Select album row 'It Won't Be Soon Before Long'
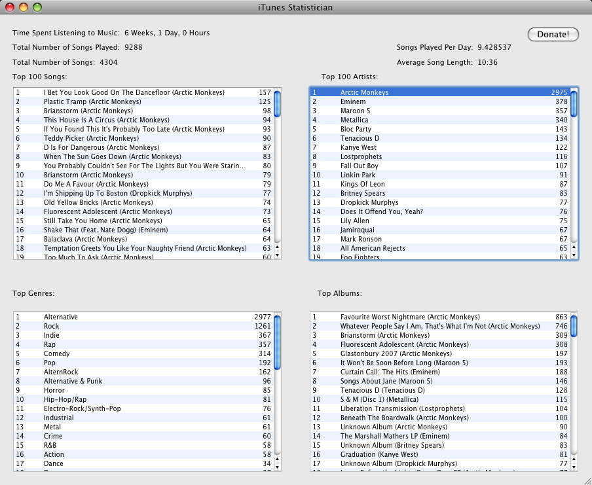 (x=440, y=363)
